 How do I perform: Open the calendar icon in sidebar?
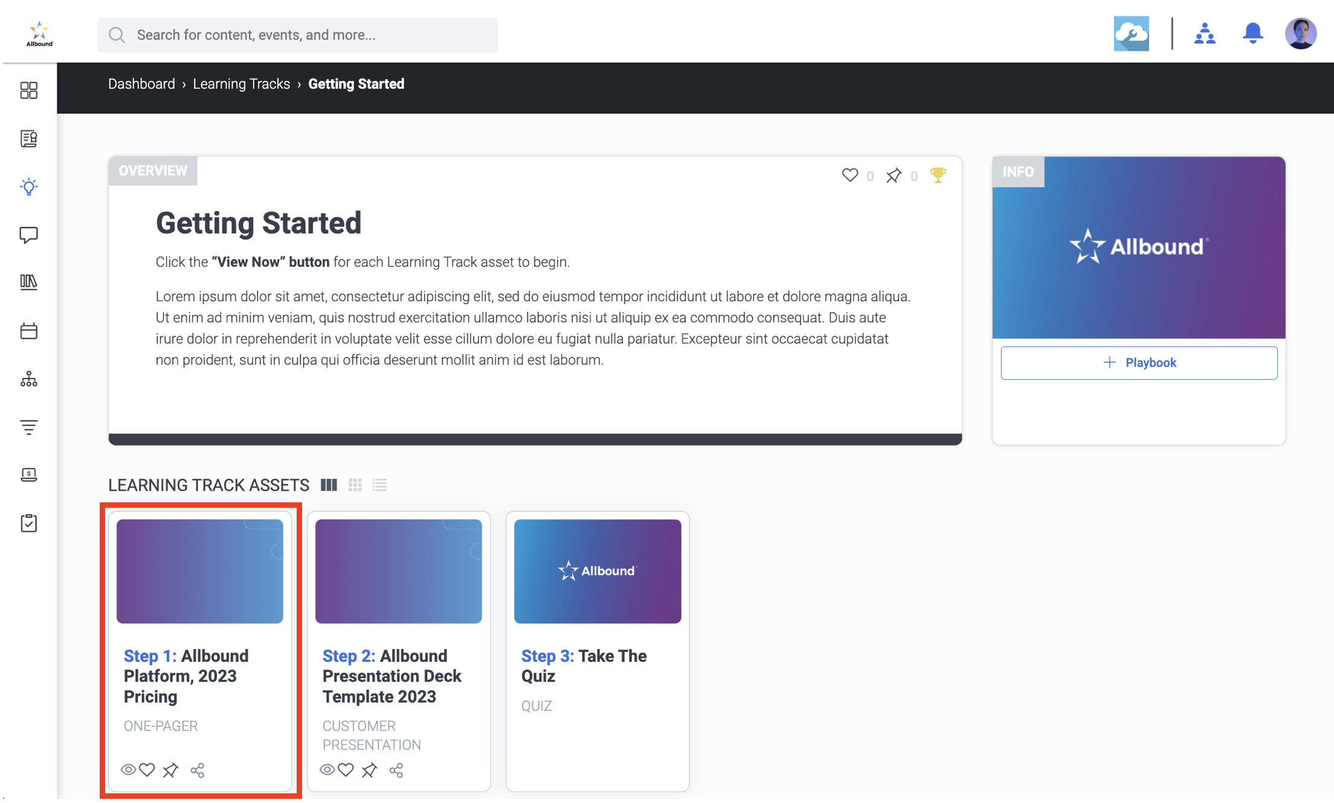tap(28, 331)
